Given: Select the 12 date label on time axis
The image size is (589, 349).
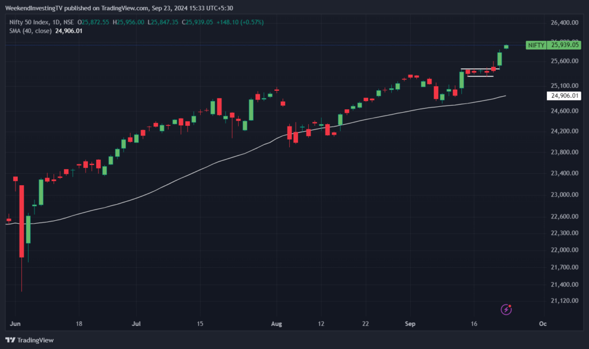Looking at the screenshot, I should 321,324.
